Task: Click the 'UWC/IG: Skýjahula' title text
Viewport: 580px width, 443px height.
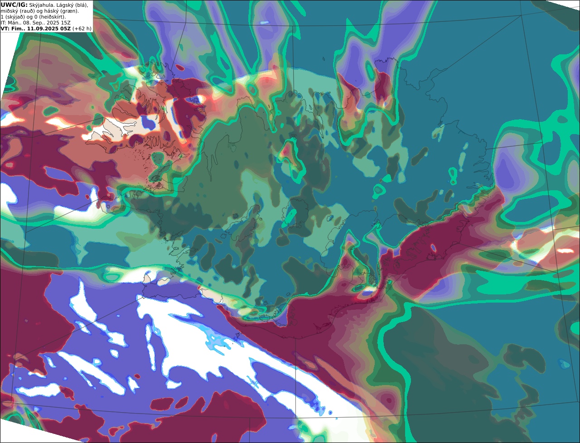Action: (27, 5)
